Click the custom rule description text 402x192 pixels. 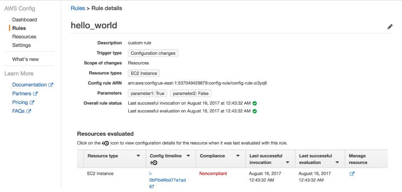(140, 43)
